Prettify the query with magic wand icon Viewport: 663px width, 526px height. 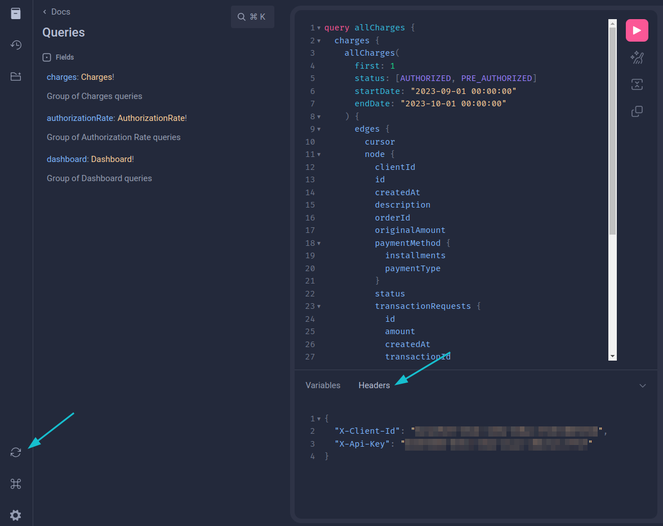coord(637,57)
